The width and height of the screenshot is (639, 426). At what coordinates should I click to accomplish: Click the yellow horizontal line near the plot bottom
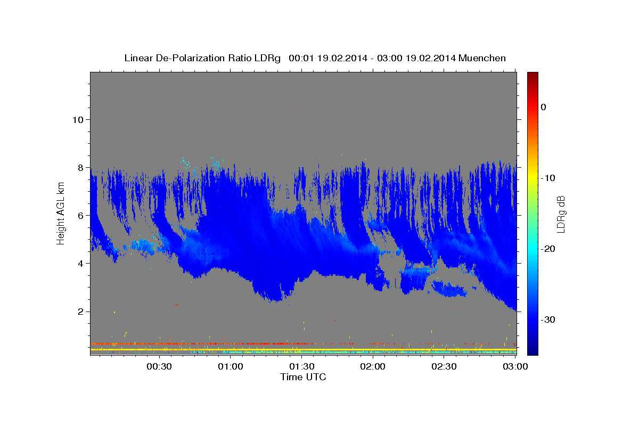coord(303,349)
